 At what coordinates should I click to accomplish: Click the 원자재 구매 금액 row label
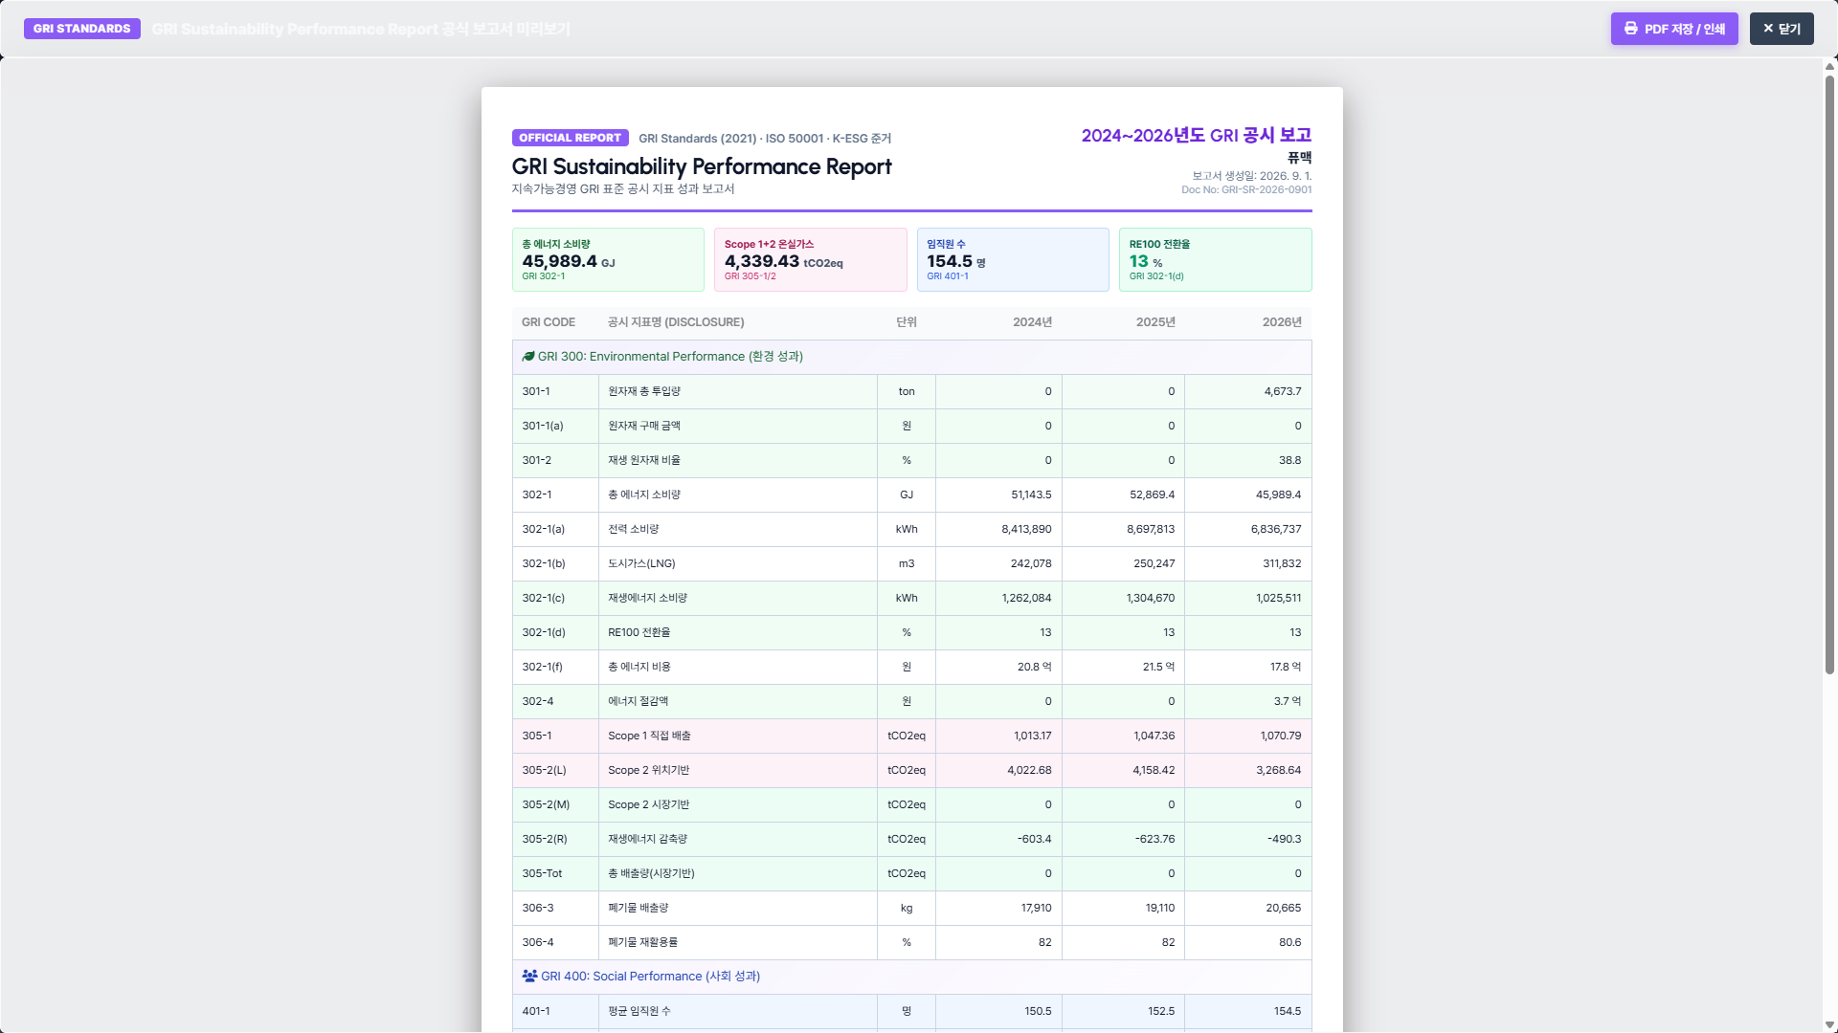click(644, 426)
